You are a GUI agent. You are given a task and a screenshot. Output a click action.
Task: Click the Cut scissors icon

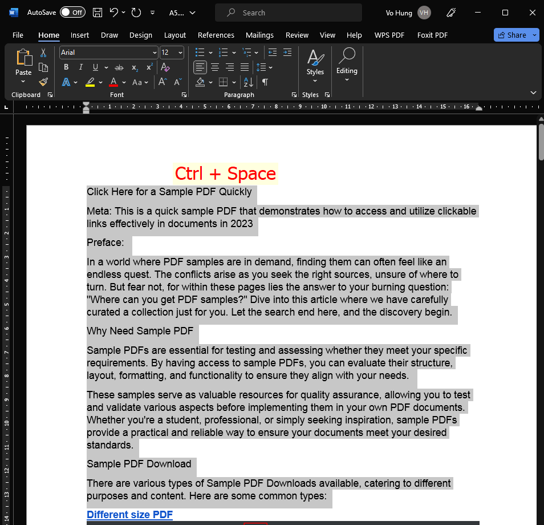43,53
